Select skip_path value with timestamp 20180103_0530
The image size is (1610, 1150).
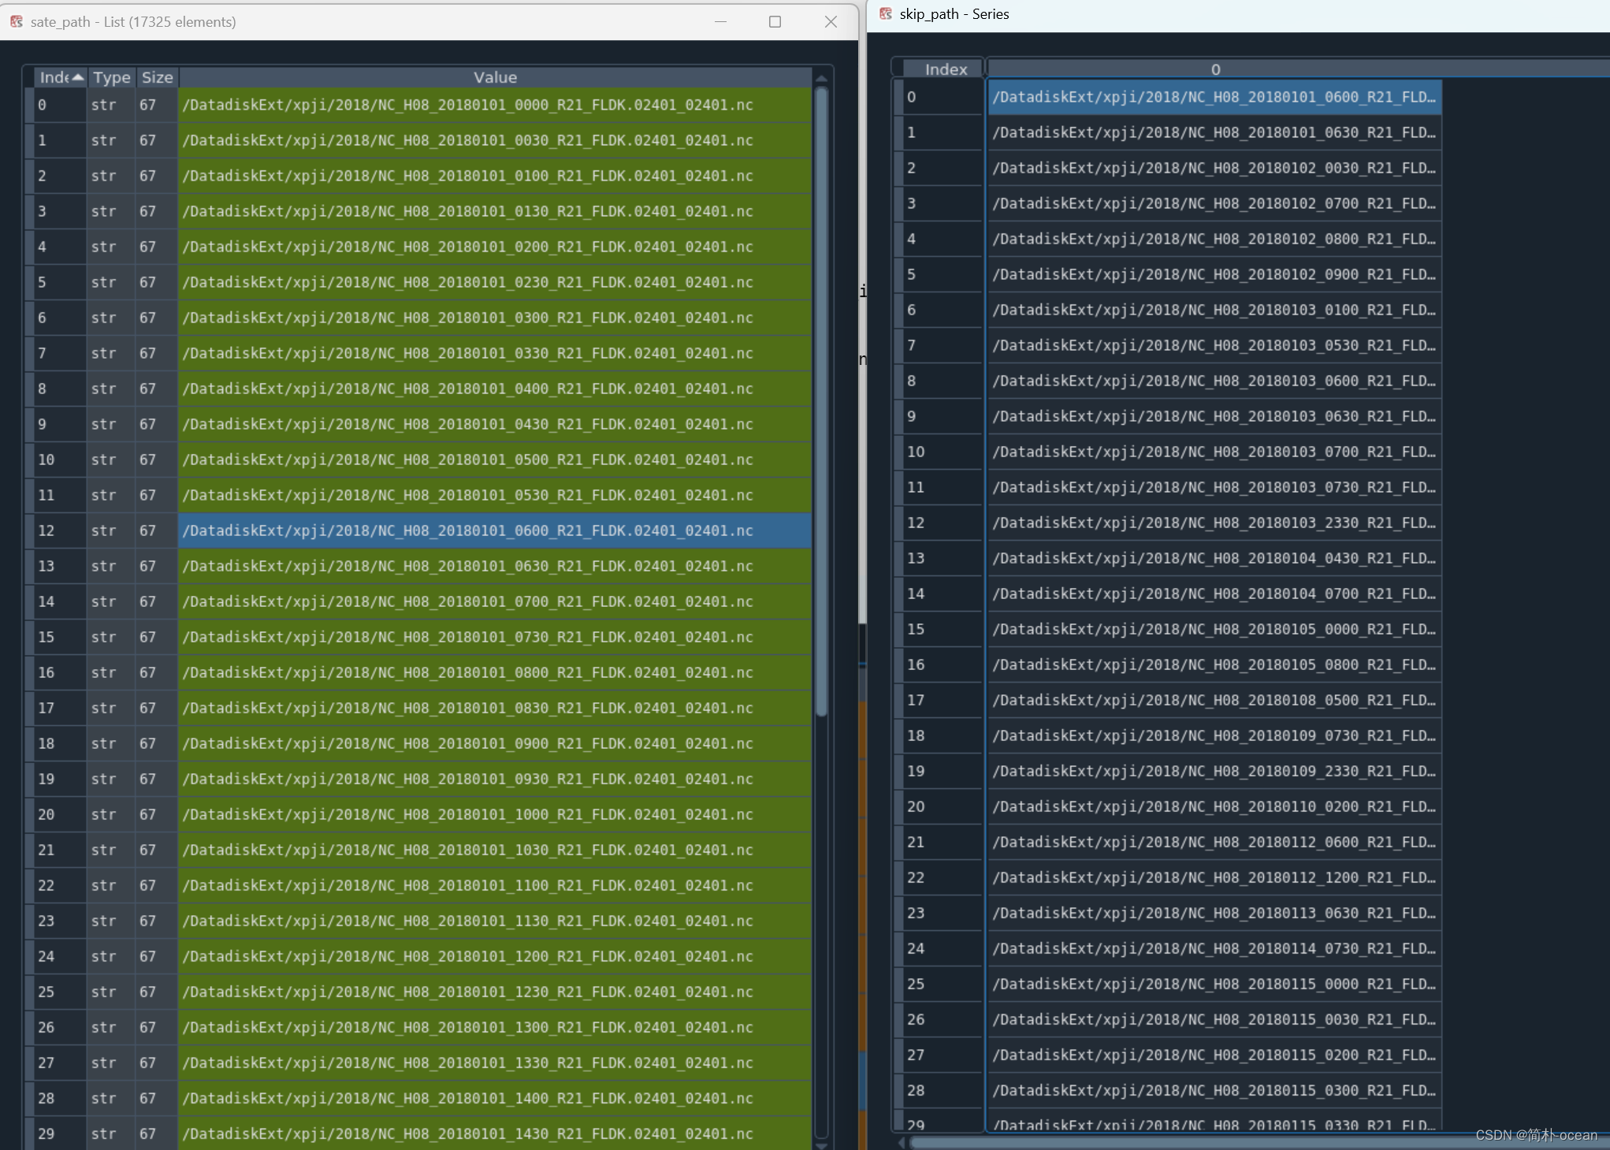click(x=1214, y=345)
